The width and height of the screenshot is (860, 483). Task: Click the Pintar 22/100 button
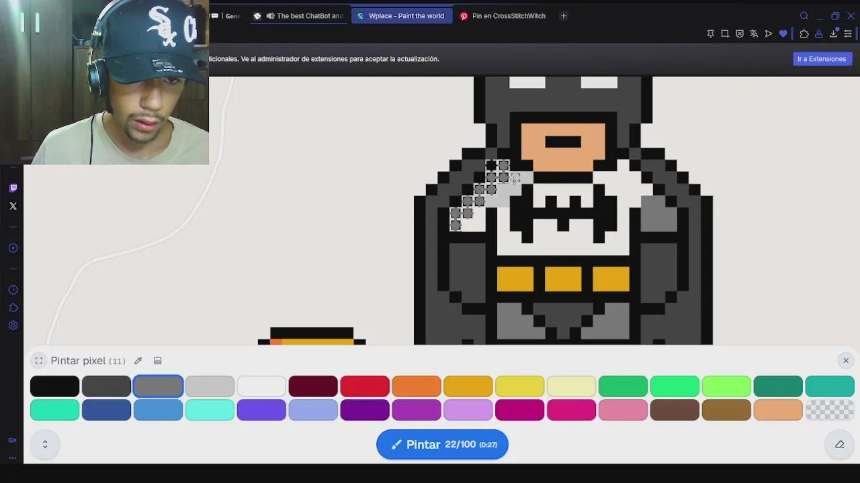pos(442,445)
